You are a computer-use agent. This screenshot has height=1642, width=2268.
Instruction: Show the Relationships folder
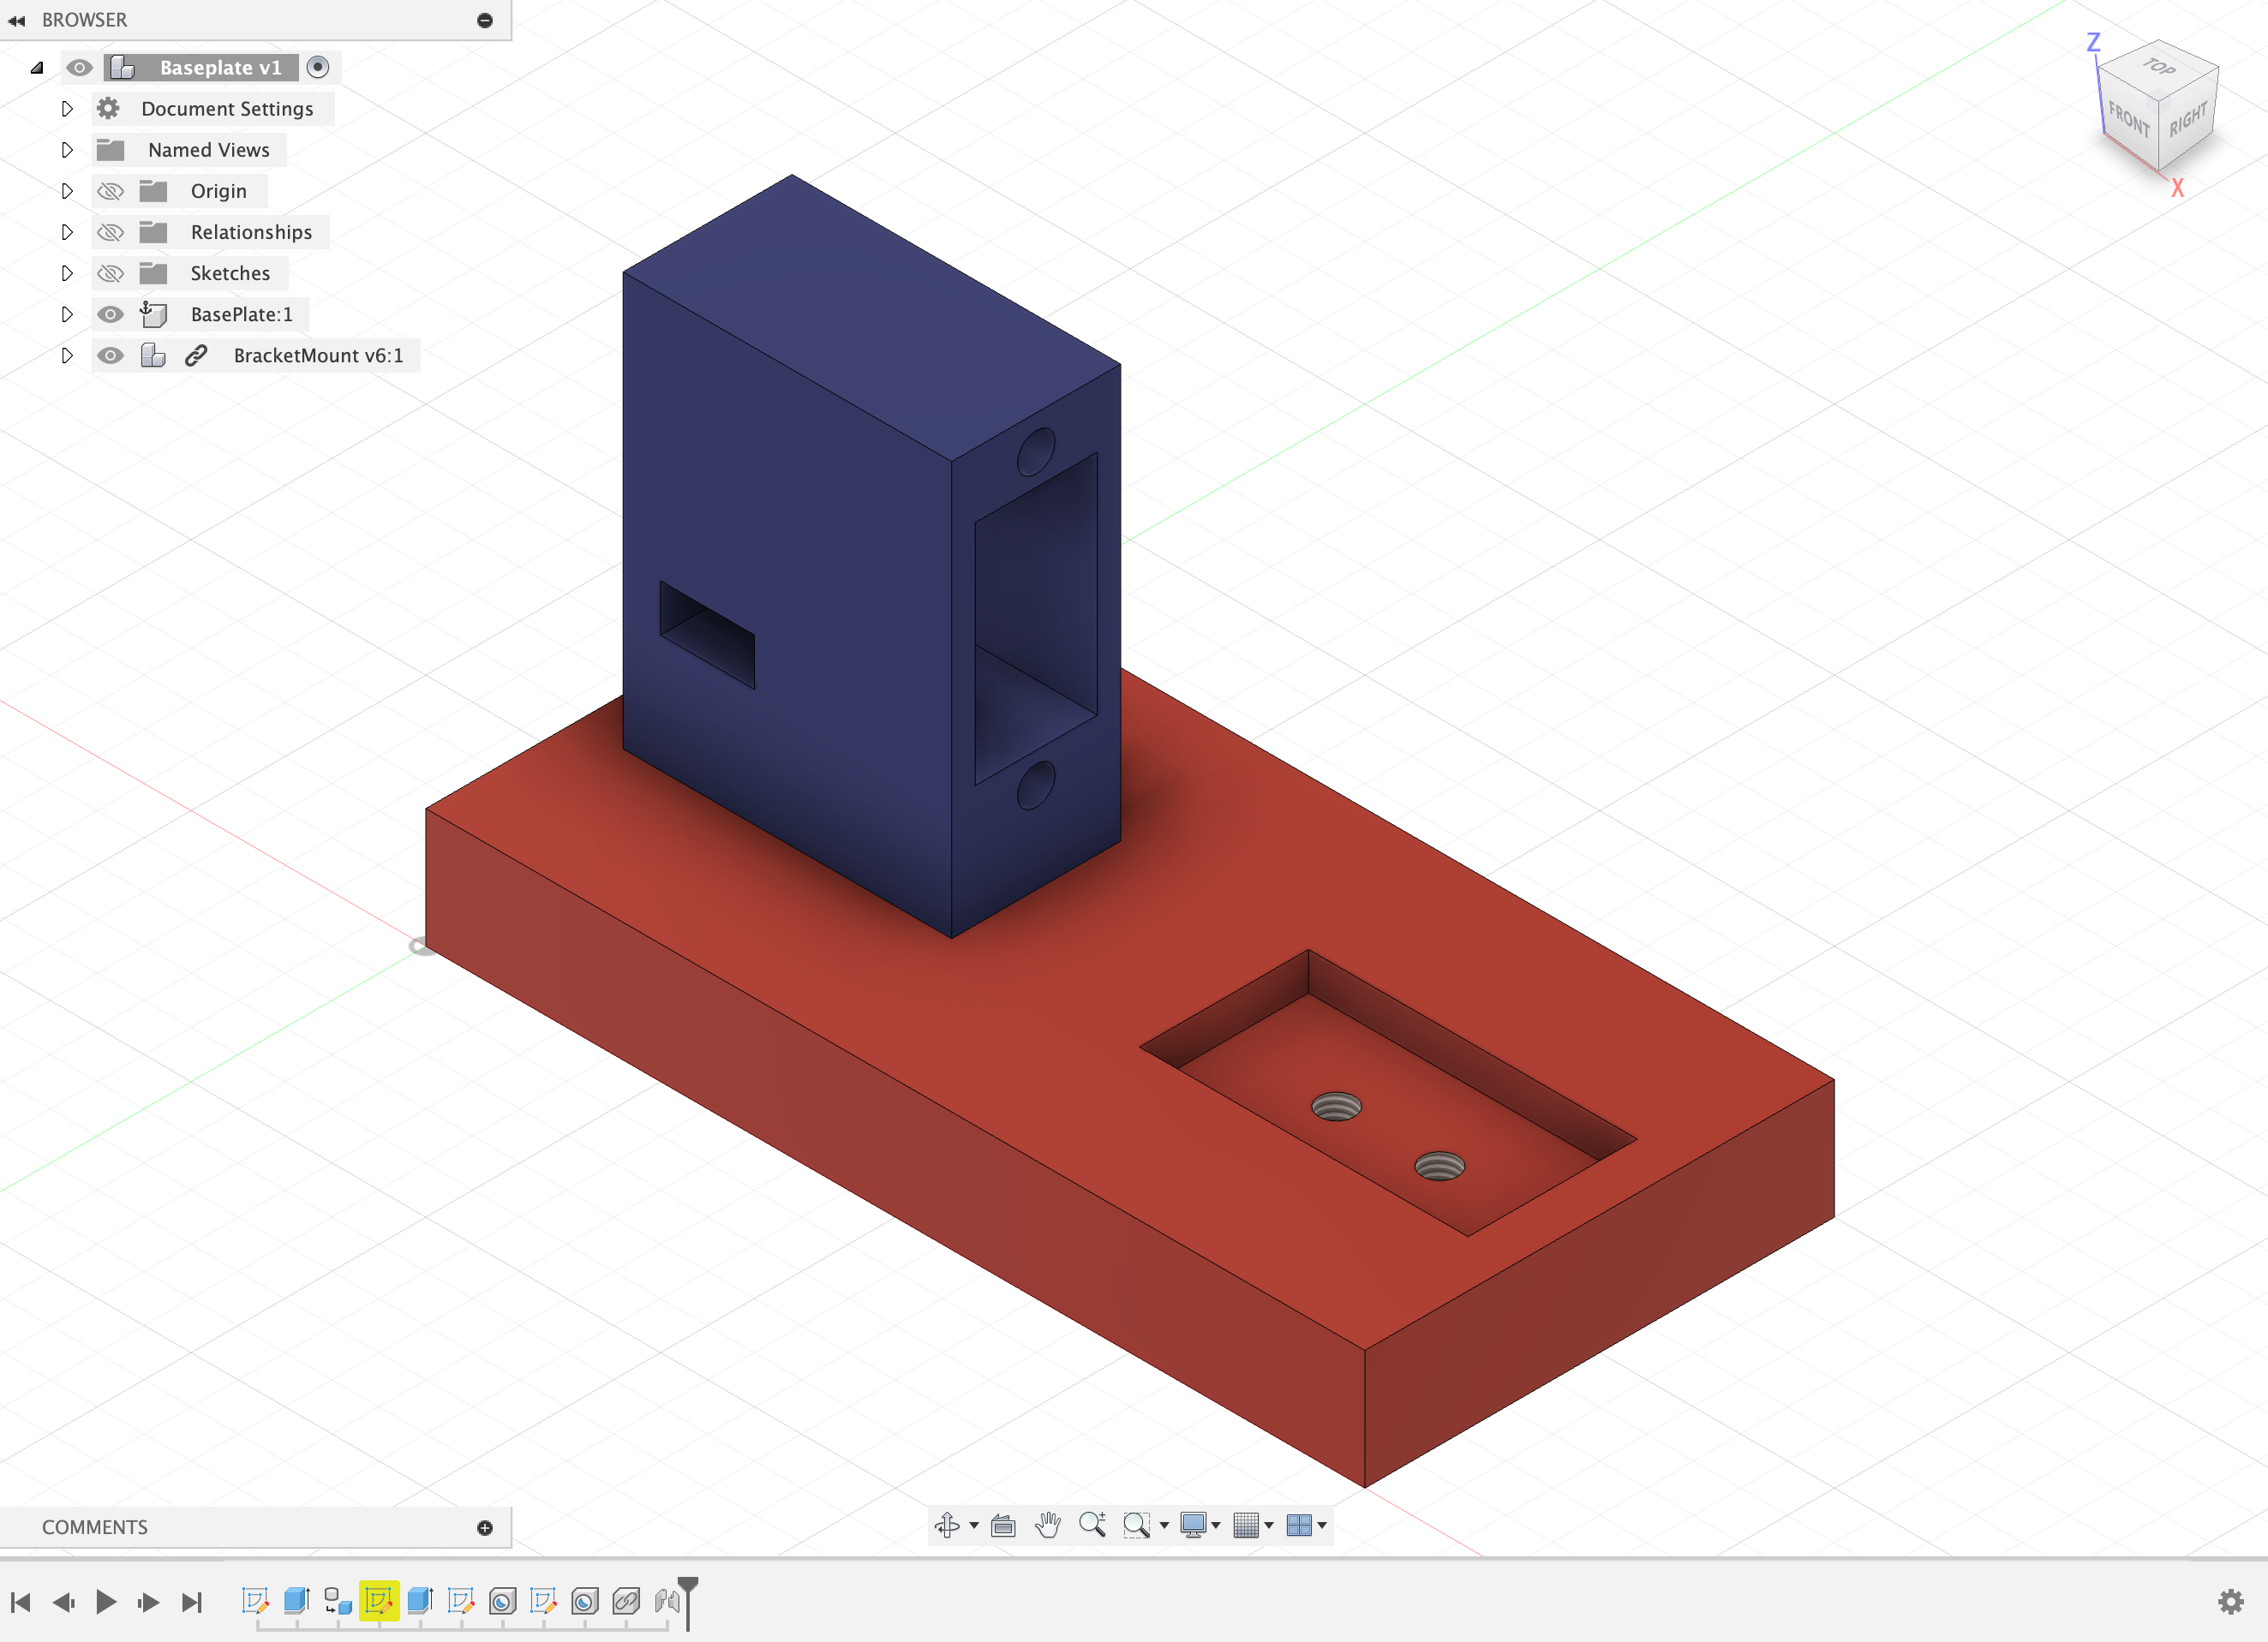pyautogui.click(x=110, y=232)
